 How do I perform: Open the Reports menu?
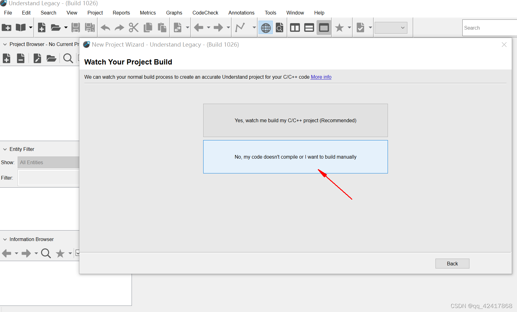tap(121, 13)
